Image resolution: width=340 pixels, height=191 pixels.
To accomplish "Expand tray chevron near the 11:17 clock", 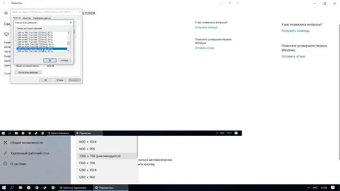I will [x=217, y=133].
